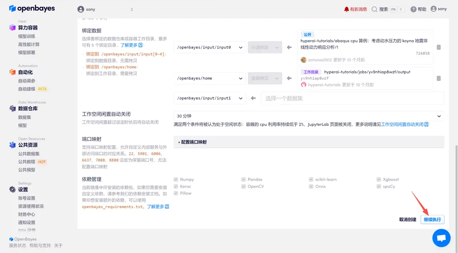Screen dimensions: 458x253
Task: Uncheck the Numpy dependency
Action: (x=176, y=179)
